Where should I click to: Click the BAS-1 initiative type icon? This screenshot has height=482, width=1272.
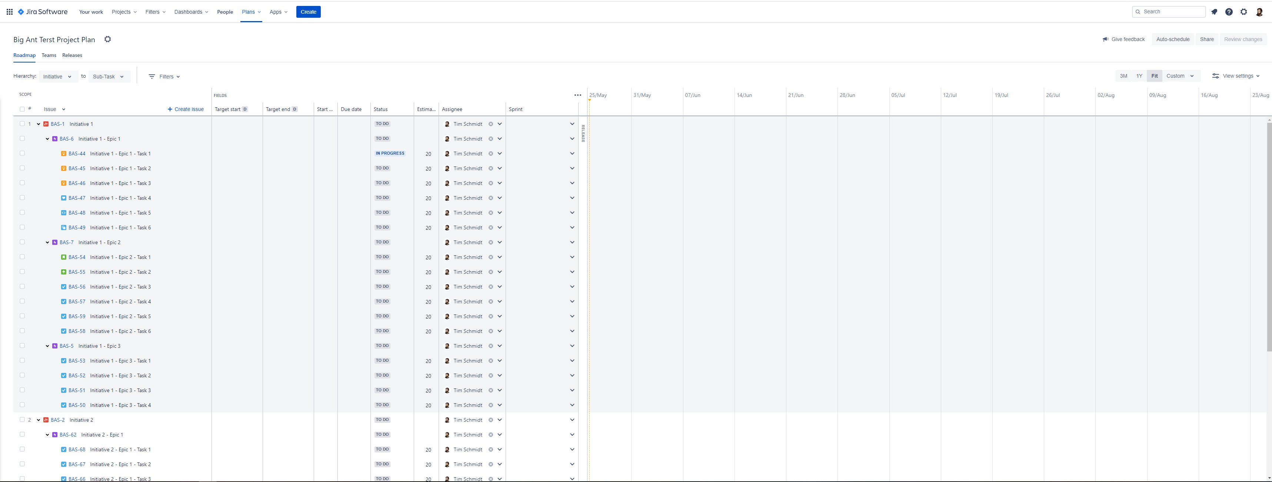pos(46,124)
